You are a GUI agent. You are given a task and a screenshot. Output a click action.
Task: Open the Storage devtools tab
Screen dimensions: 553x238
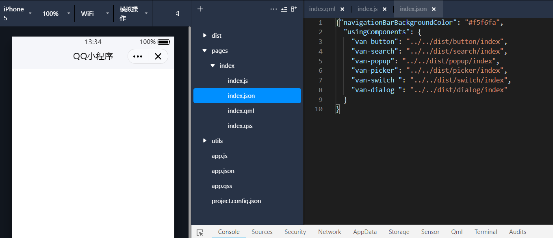tap(399, 232)
